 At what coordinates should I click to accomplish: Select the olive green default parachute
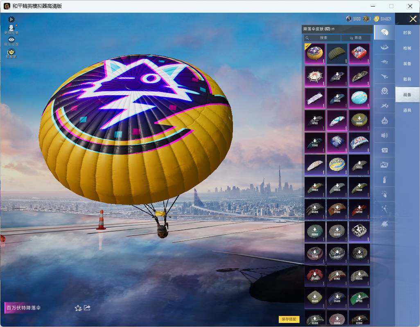click(337, 54)
